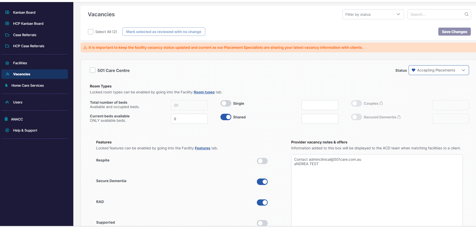Click the locked Couples toggle
The height and width of the screenshot is (227, 476).
tap(356, 103)
